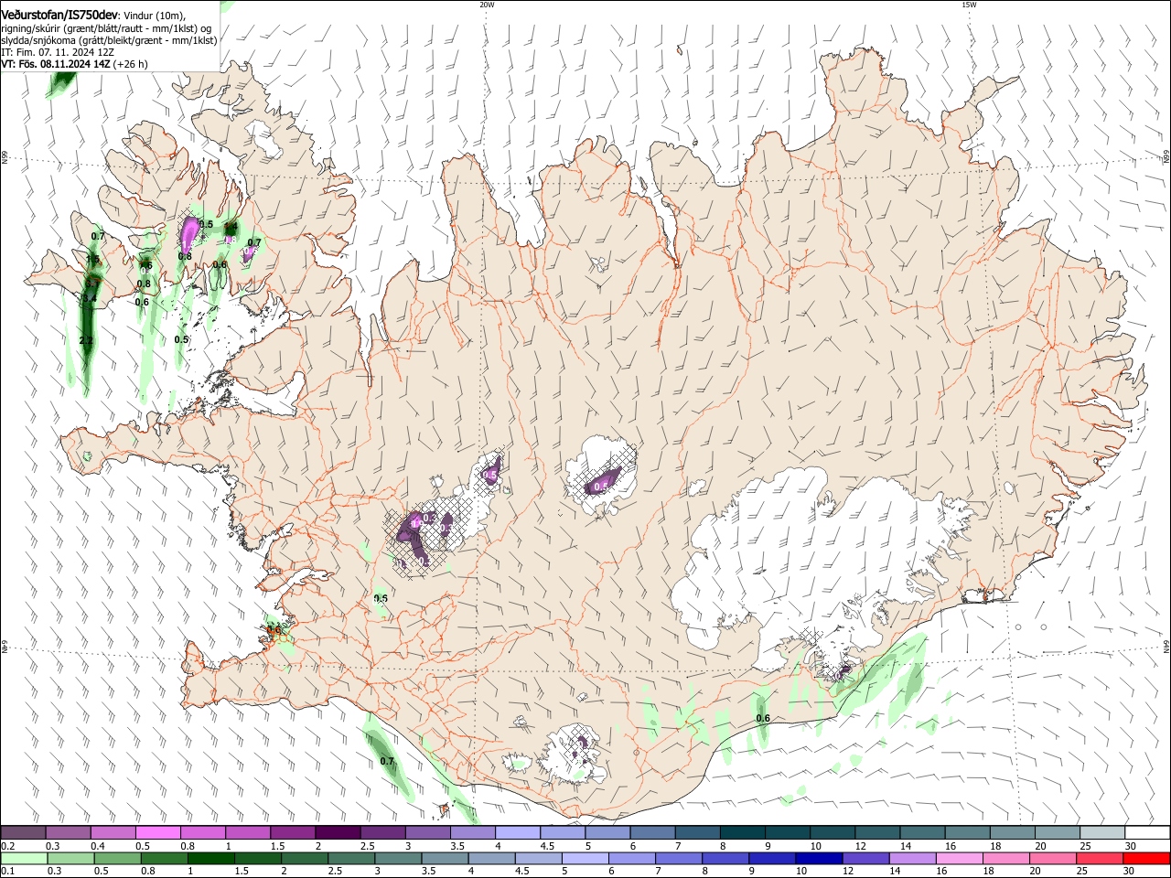
Task: Click the 'VT: Fös. 08.11.2024 14Z' line
Action: coord(74,65)
